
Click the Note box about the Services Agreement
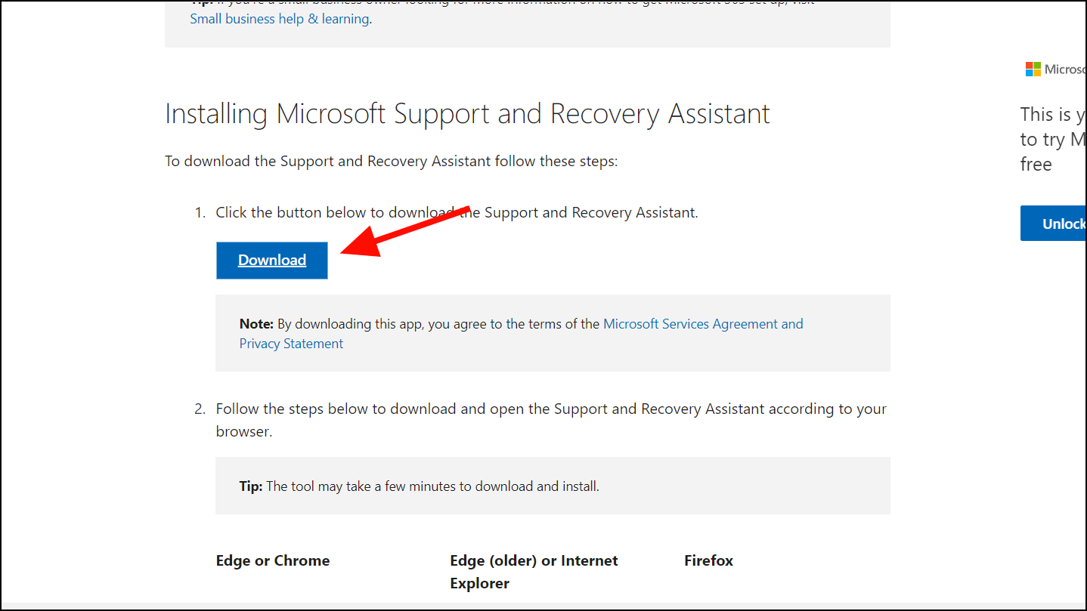[552, 333]
